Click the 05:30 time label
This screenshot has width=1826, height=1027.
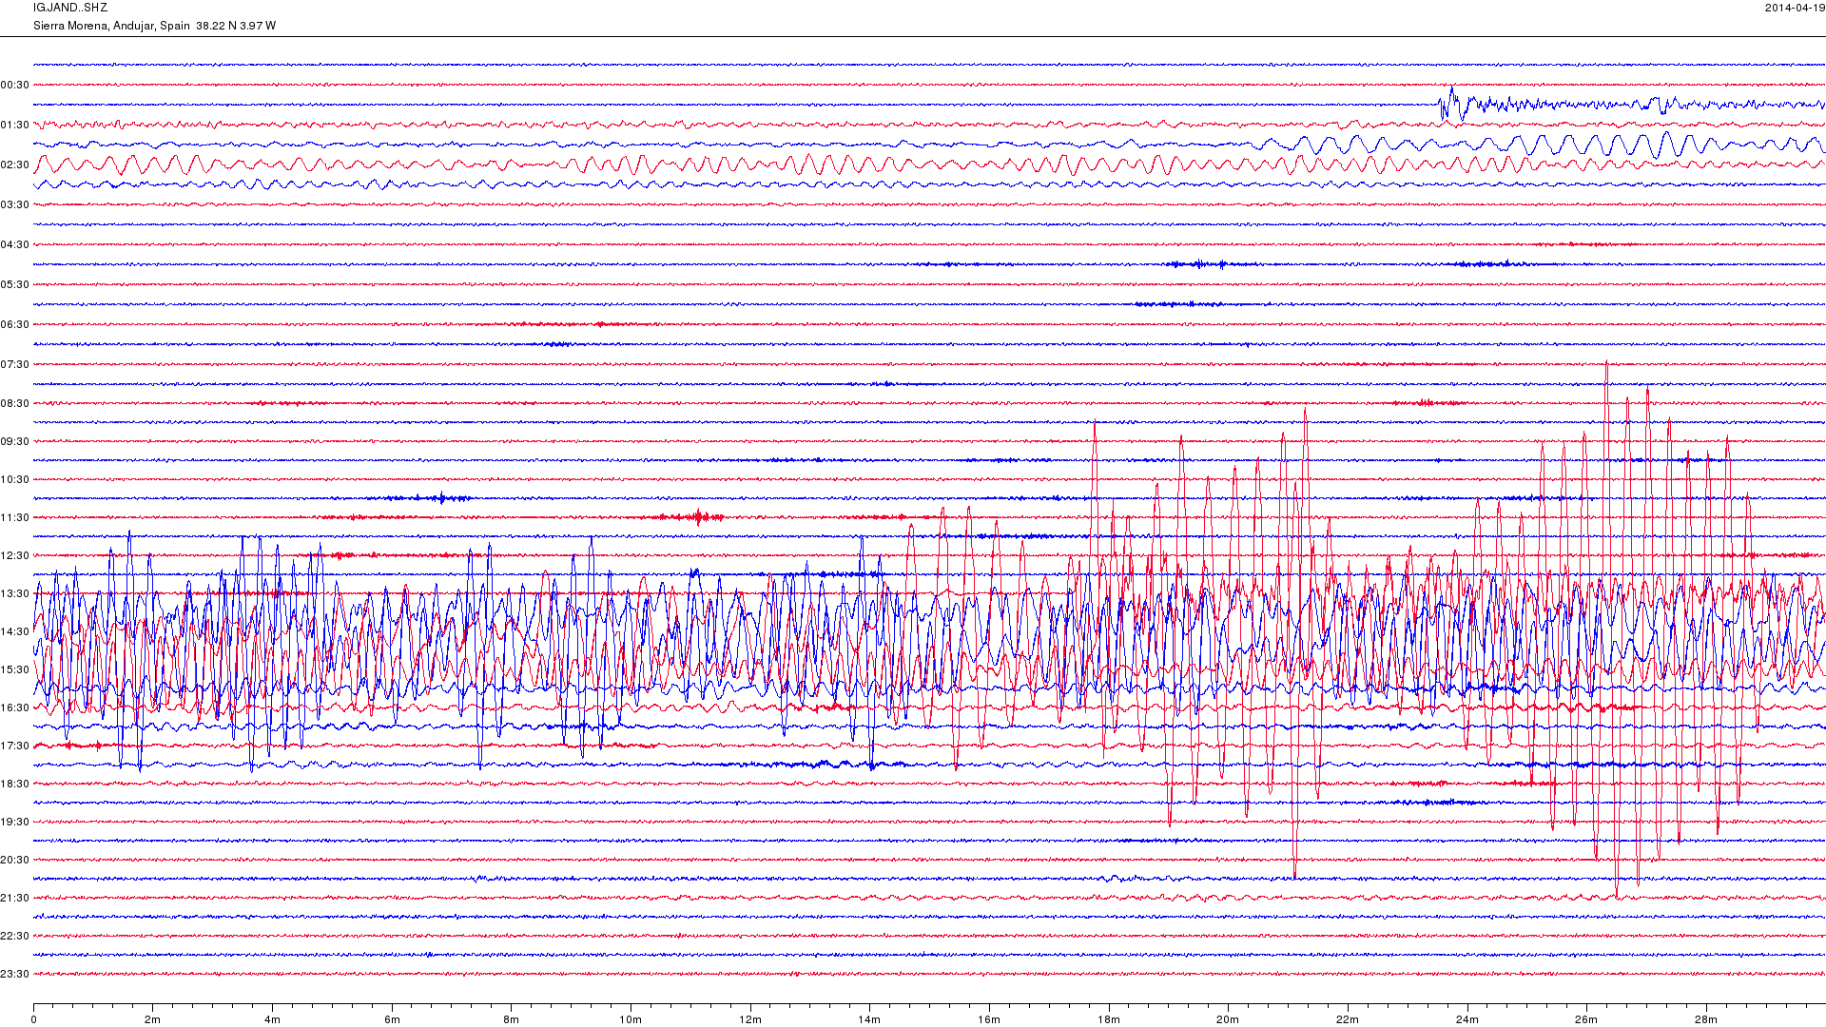(15, 285)
